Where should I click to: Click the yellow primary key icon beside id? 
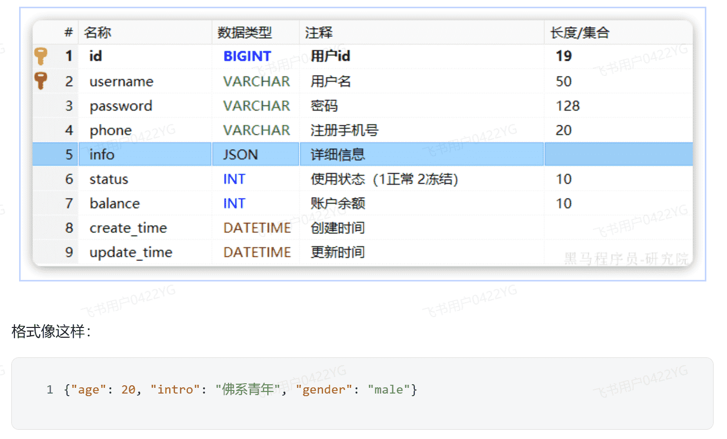click(x=41, y=56)
